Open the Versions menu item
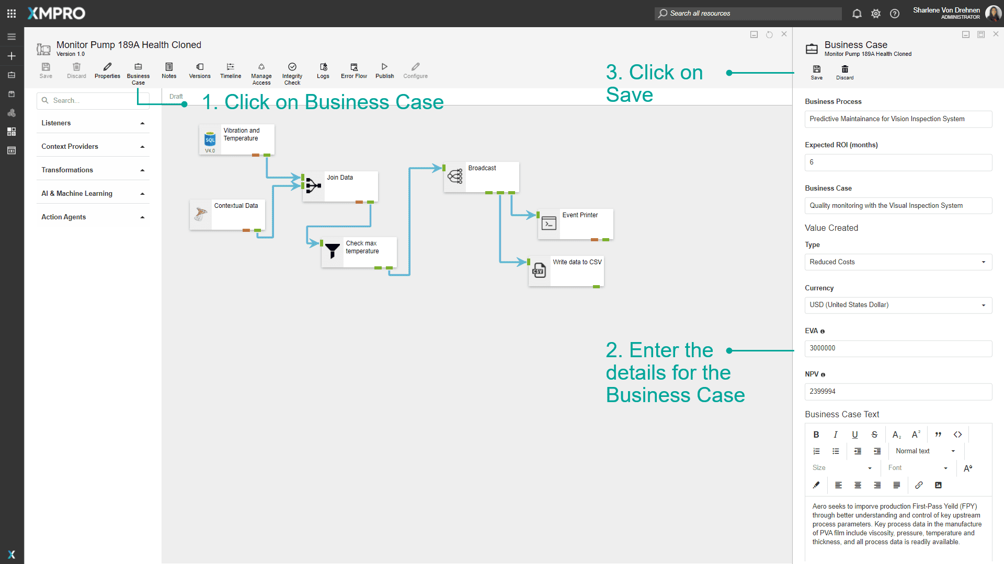The width and height of the screenshot is (1004, 564). (199, 72)
